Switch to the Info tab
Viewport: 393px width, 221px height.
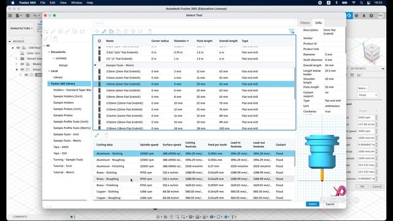318,23
